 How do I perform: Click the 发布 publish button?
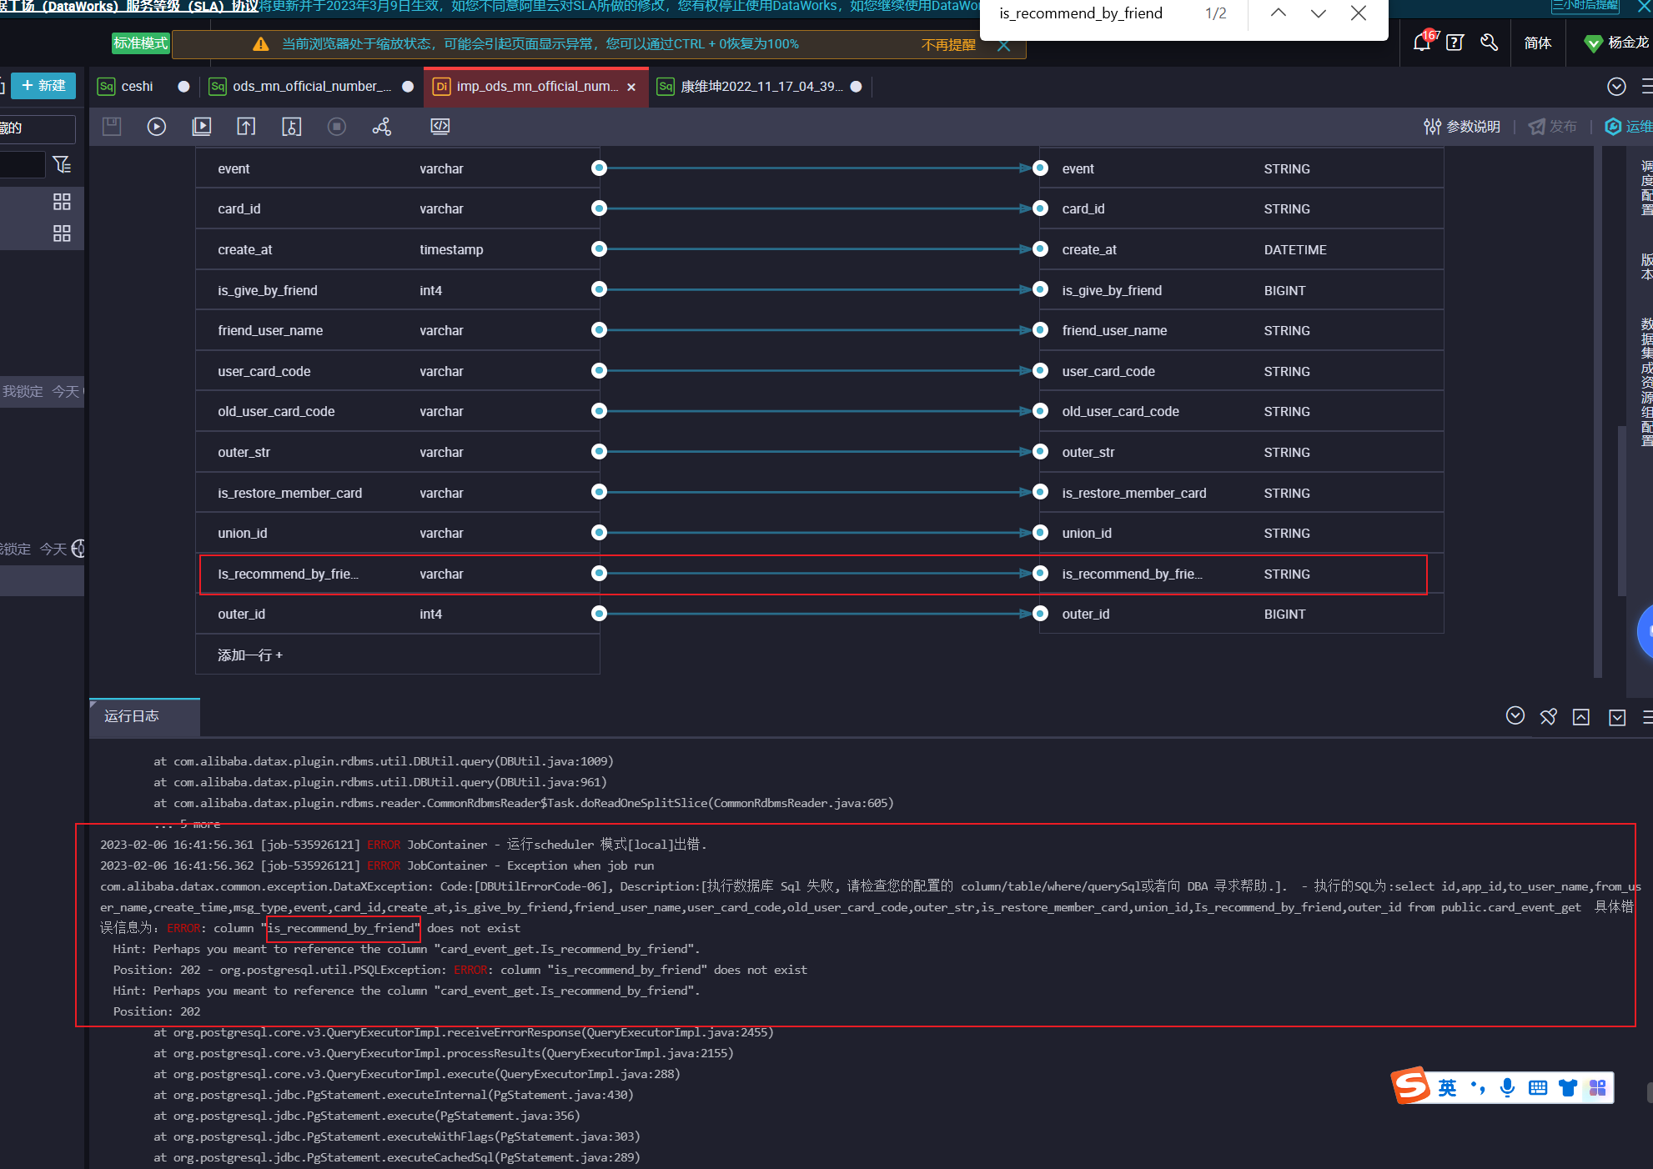(1553, 127)
